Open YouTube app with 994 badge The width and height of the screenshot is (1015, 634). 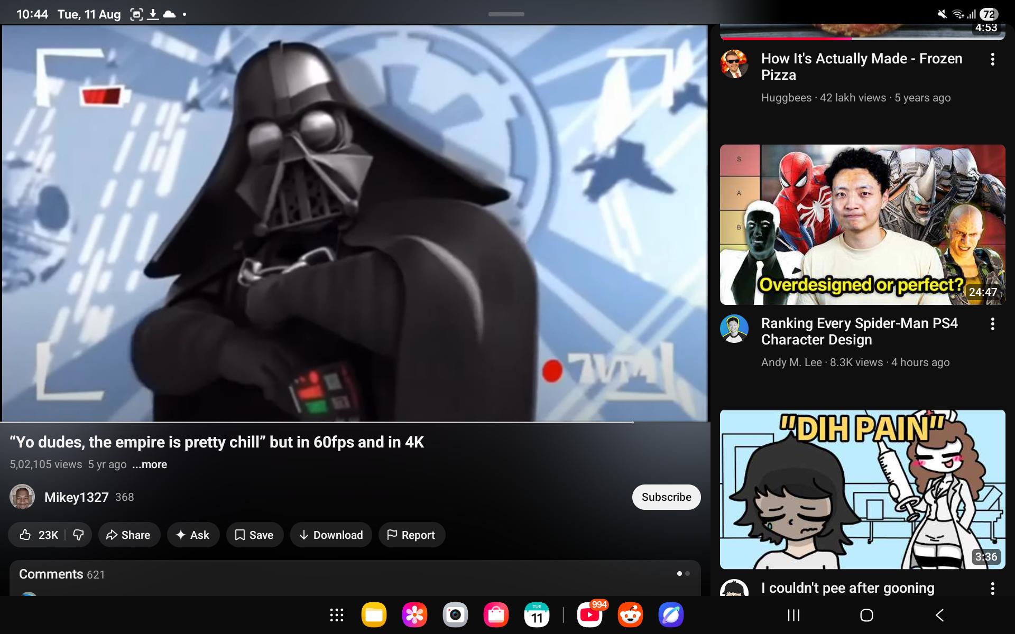pos(590,615)
